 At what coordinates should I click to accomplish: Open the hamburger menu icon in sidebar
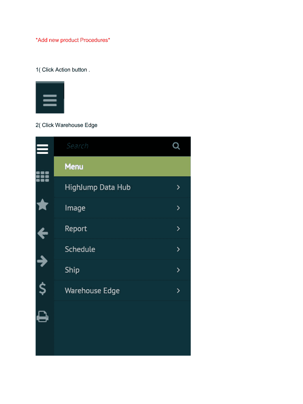click(42, 149)
